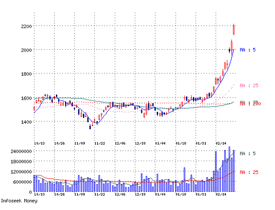The height and width of the screenshot is (210, 275).
Task: Click the latest red candlestick near 2200
Action: click(x=234, y=30)
